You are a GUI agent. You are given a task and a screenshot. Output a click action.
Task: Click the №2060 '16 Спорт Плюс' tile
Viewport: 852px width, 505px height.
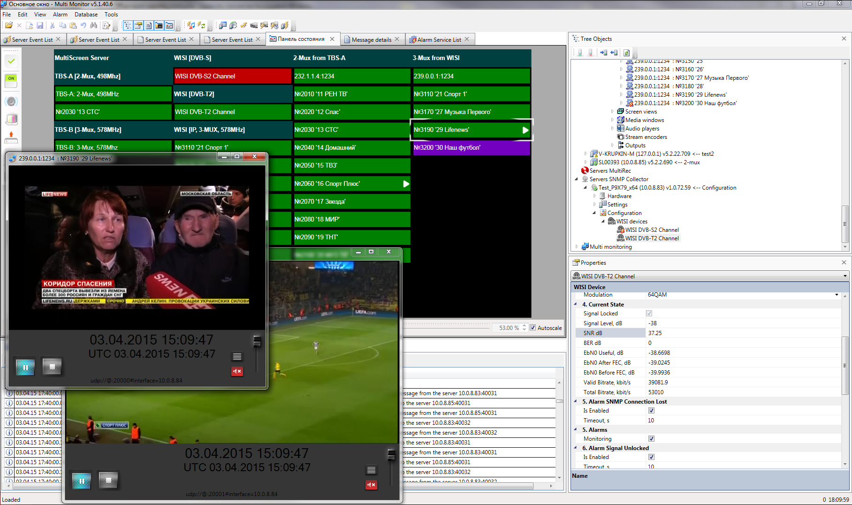coord(352,184)
